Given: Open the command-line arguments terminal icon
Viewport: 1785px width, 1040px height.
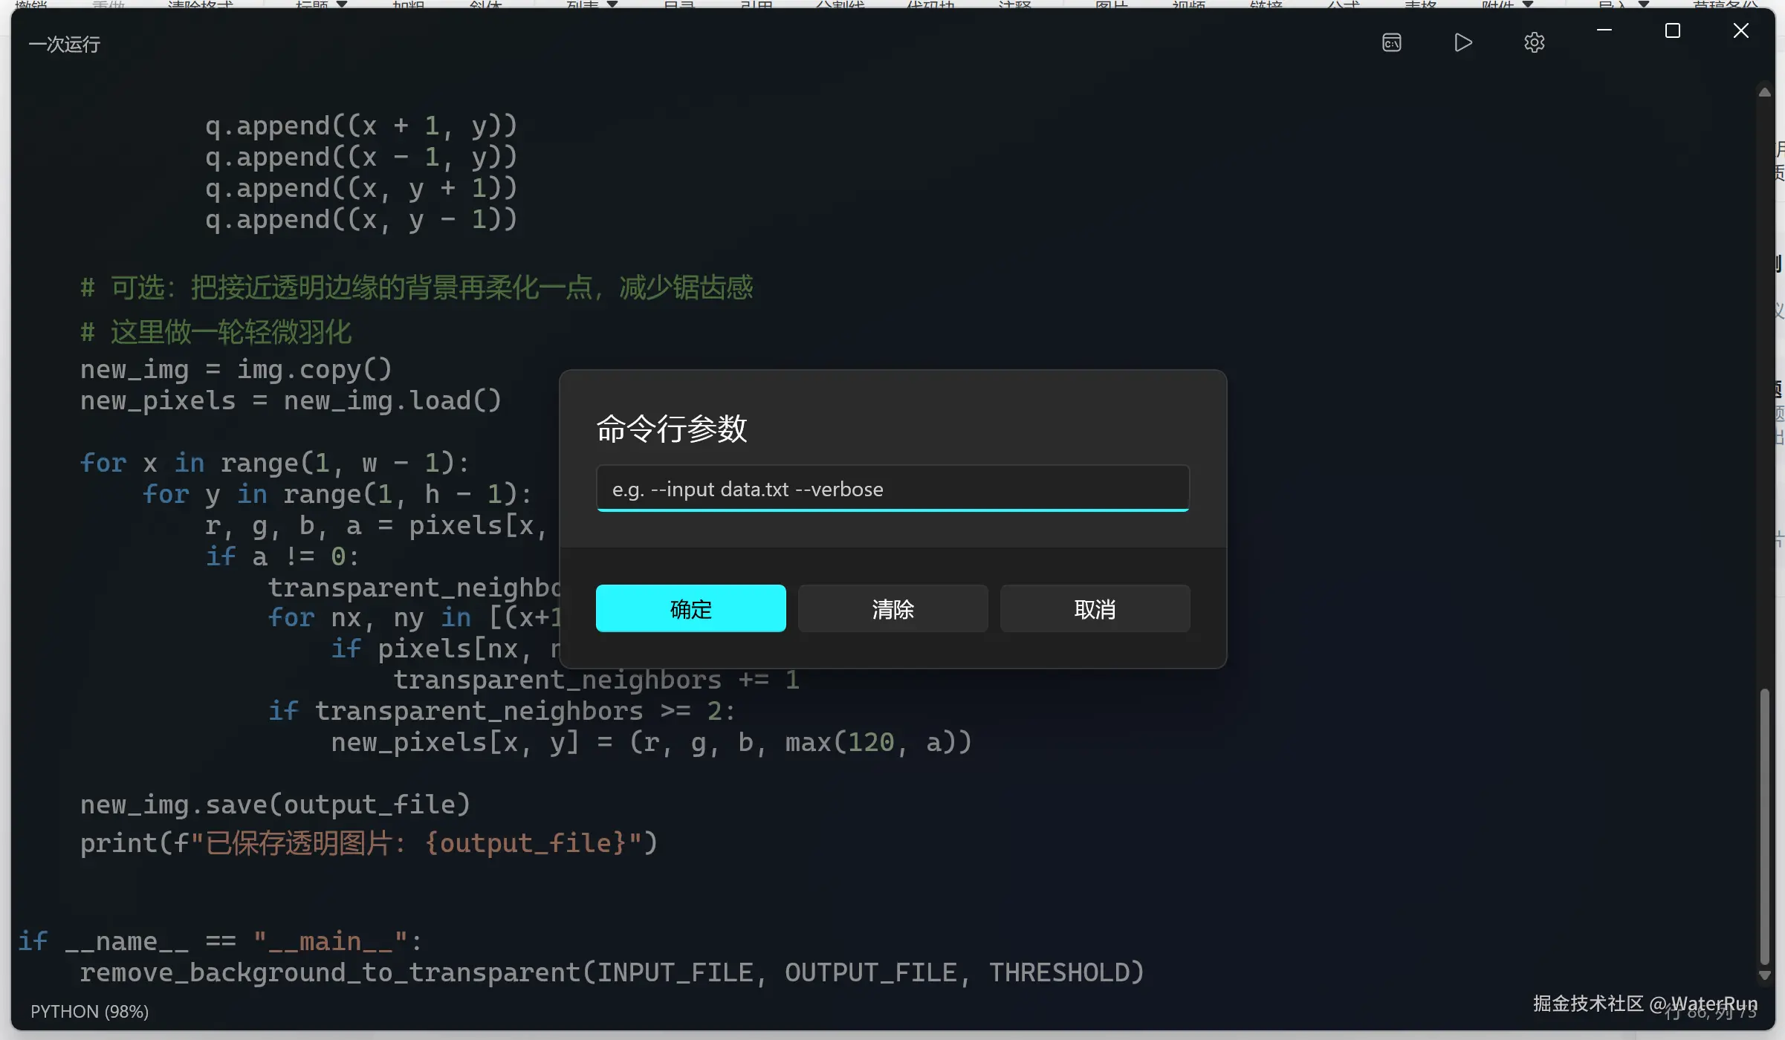Looking at the screenshot, I should [x=1392, y=42].
